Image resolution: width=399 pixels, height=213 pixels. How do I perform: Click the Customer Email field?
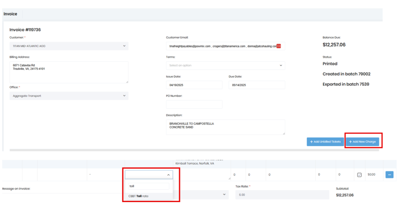226,46
